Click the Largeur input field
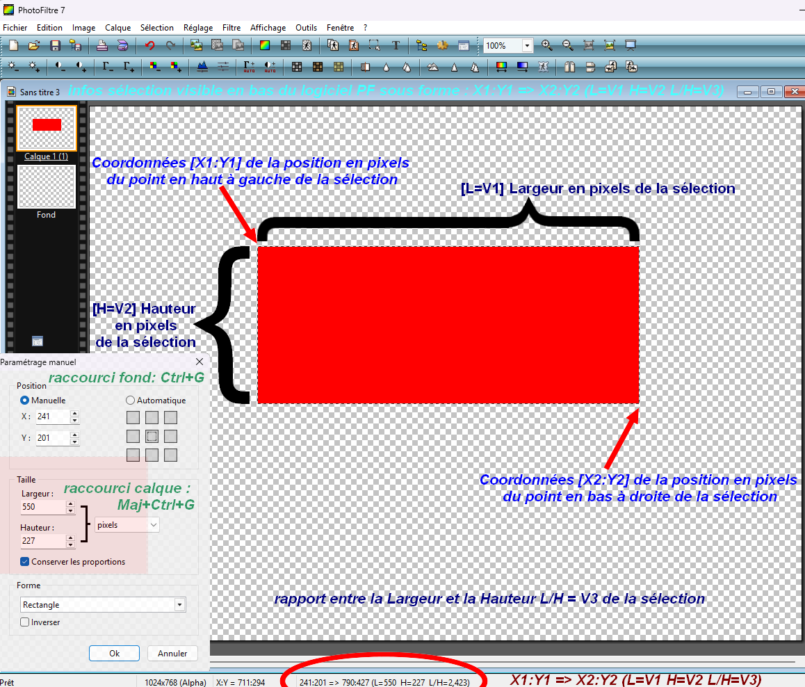The image size is (805, 687). coord(44,507)
